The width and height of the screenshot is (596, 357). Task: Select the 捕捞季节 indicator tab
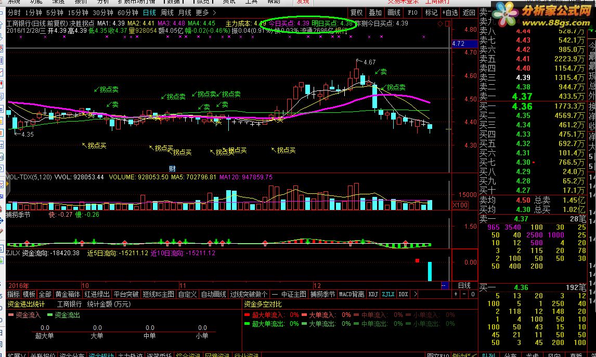pyautogui.click(x=323, y=294)
